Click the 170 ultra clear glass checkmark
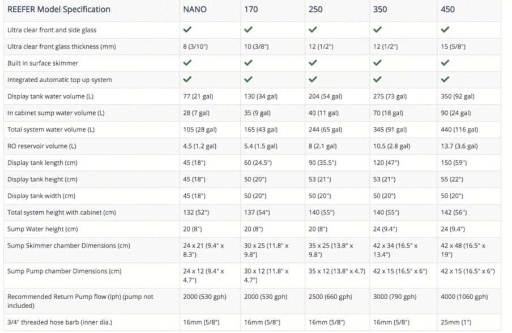Image resolution: width=512 pixels, height=333 pixels. (248, 29)
